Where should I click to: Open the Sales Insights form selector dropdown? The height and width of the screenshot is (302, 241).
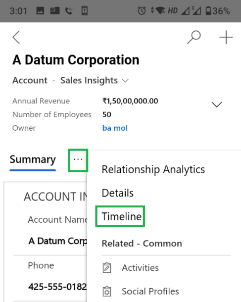click(x=95, y=80)
